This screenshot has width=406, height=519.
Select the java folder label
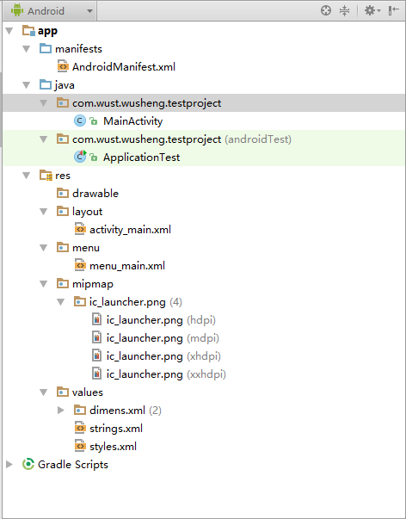point(65,85)
